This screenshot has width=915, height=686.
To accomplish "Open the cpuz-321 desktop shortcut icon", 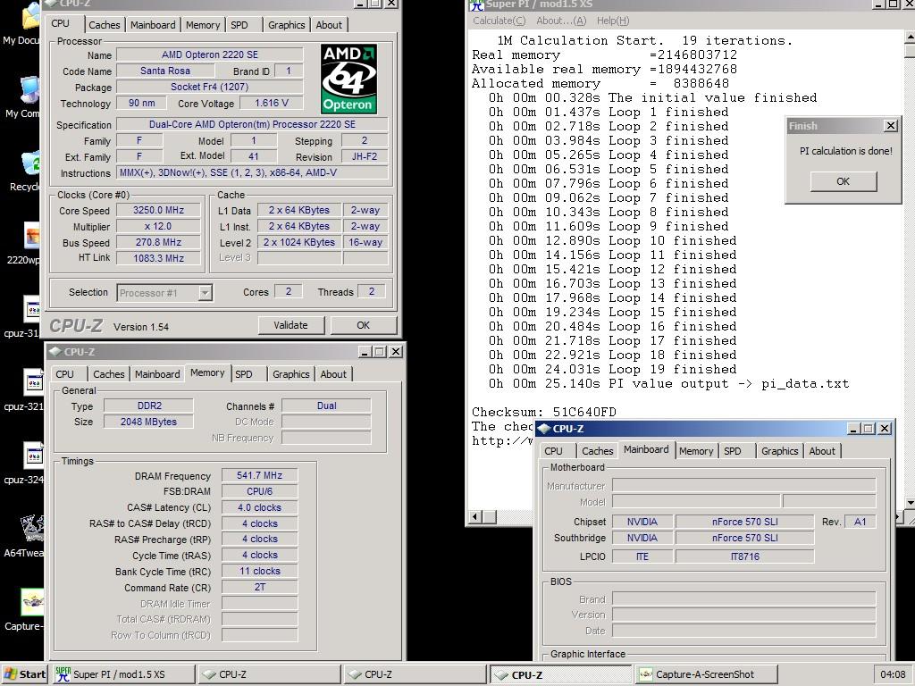I will [33, 382].
